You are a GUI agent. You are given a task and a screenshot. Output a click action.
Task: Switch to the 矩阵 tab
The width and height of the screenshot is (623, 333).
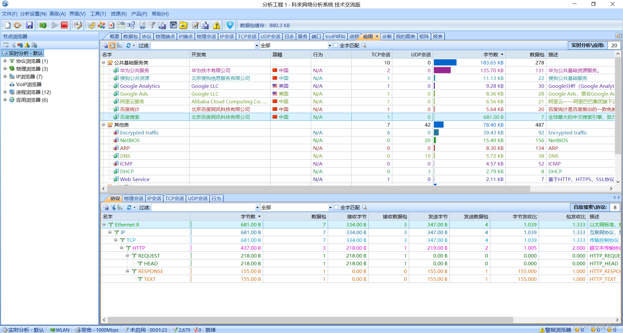(x=424, y=37)
